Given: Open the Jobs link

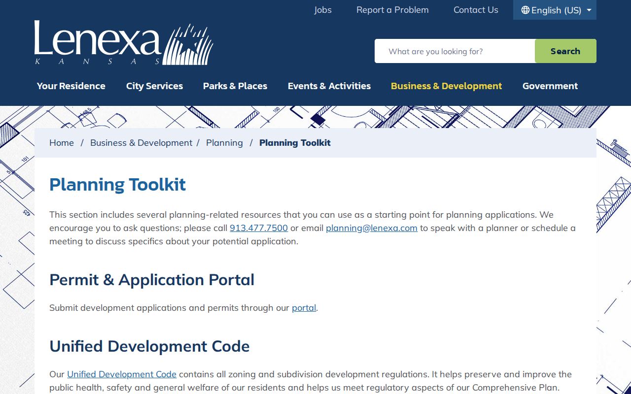Looking at the screenshot, I should [x=323, y=10].
